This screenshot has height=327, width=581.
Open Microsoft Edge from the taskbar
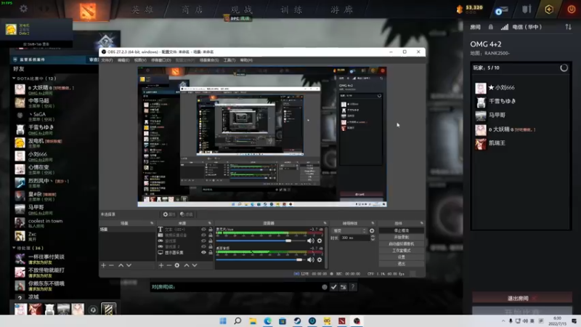tap(267, 320)
